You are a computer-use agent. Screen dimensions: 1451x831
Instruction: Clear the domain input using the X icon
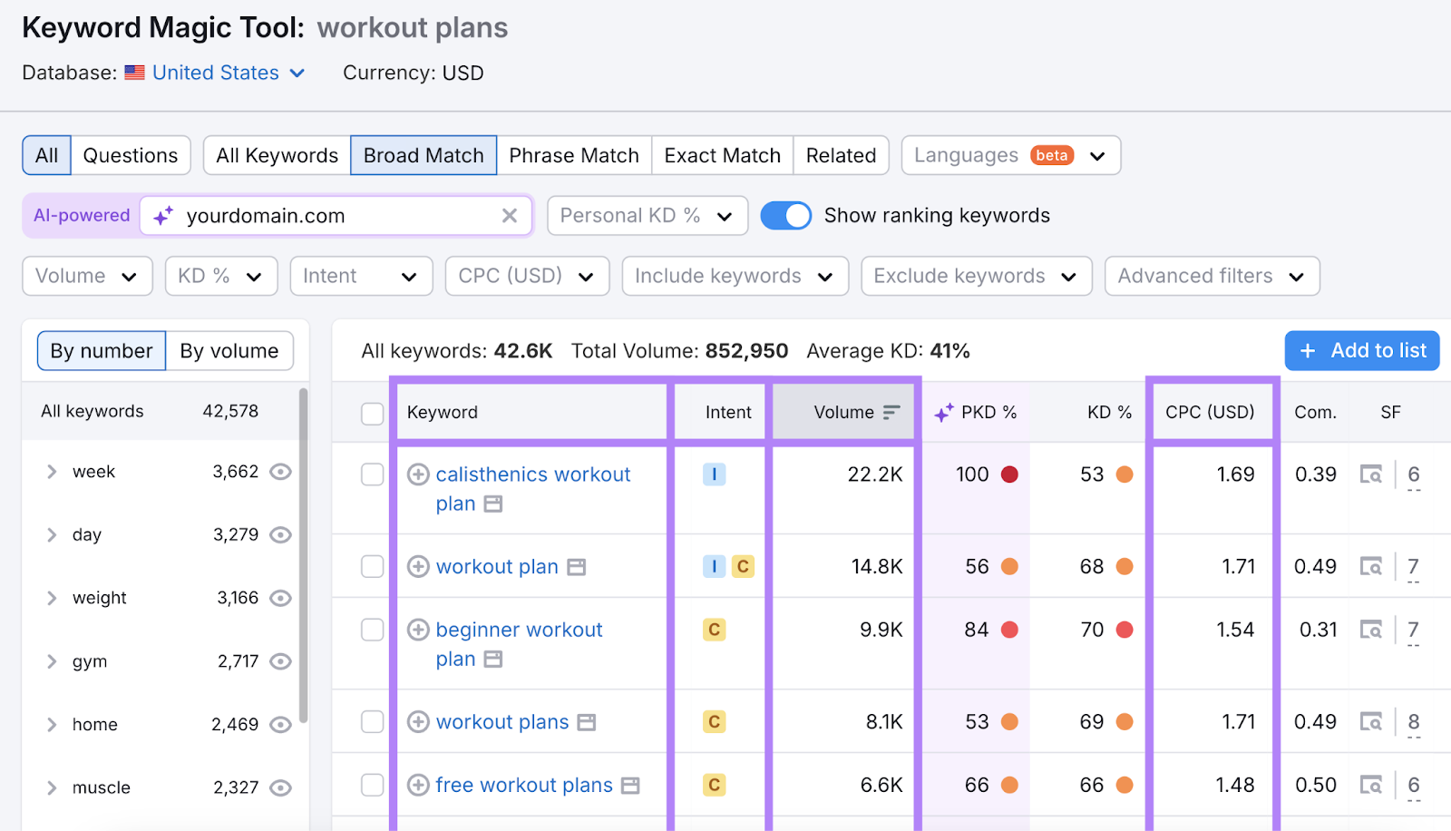pyautogui.click(x=509, y=216)
